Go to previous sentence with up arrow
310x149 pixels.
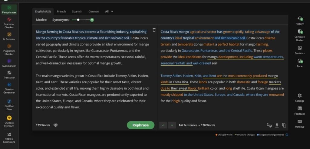coord(163,125)
